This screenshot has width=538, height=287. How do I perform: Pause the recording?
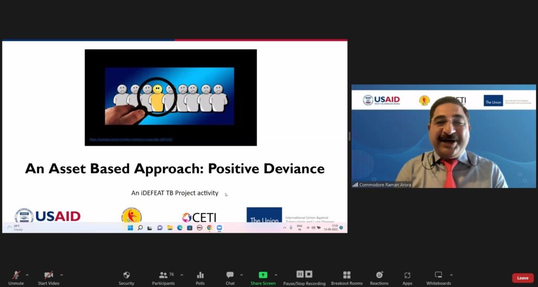click(x=300, y=274)
